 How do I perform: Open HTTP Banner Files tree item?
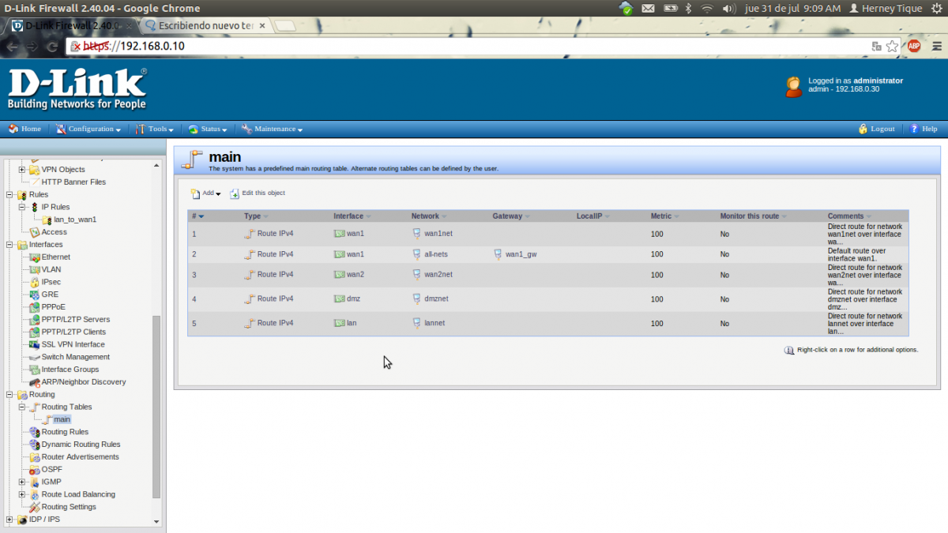(73, 182)
